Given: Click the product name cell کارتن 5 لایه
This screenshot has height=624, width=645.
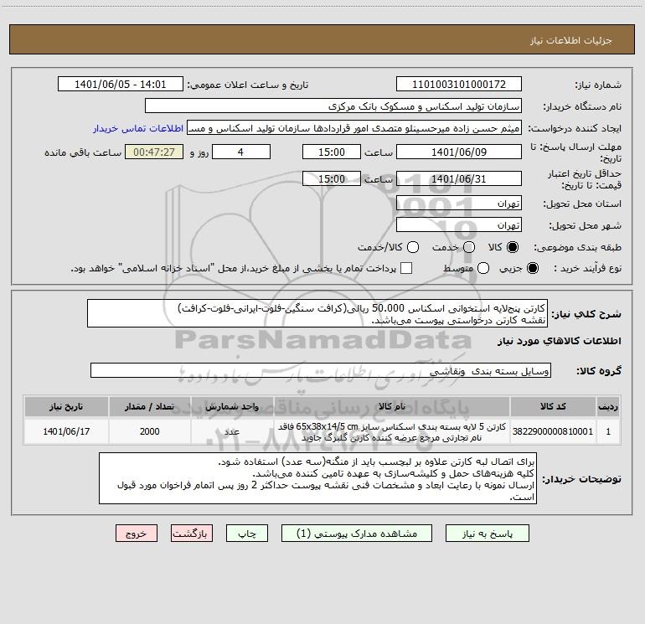Looking at the screenshot, I should tap(392, 431).
